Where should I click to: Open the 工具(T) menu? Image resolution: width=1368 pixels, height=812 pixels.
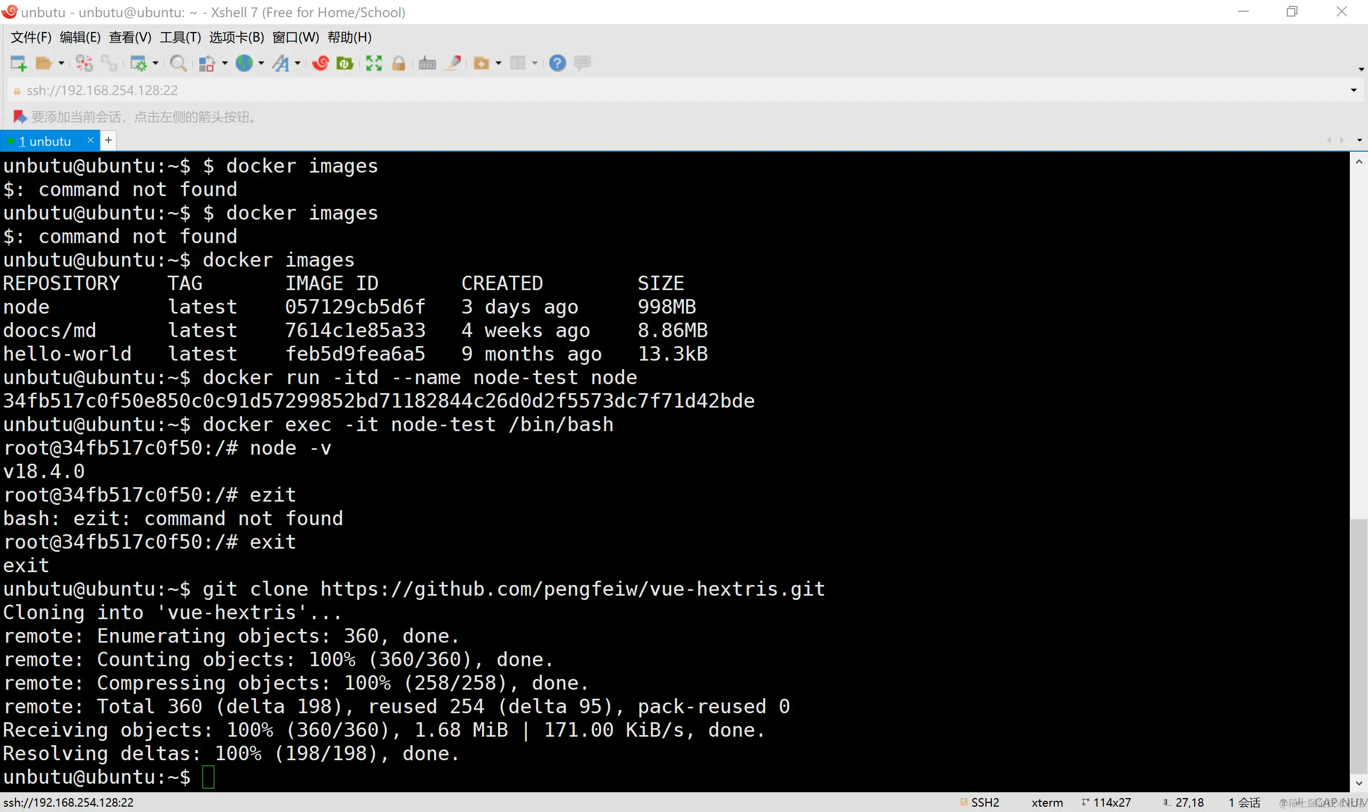pyautogui.click(x=180, y=37)
